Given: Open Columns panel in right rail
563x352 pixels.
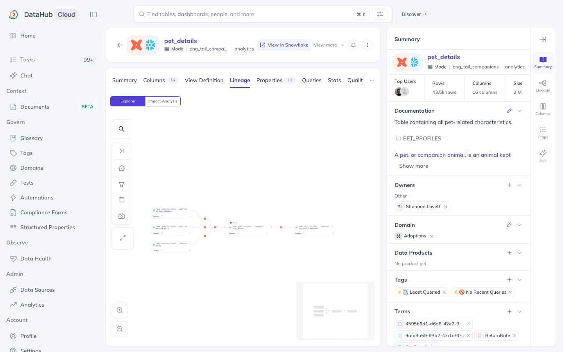Looking at the screenshot, I should (x=543, y=109).
